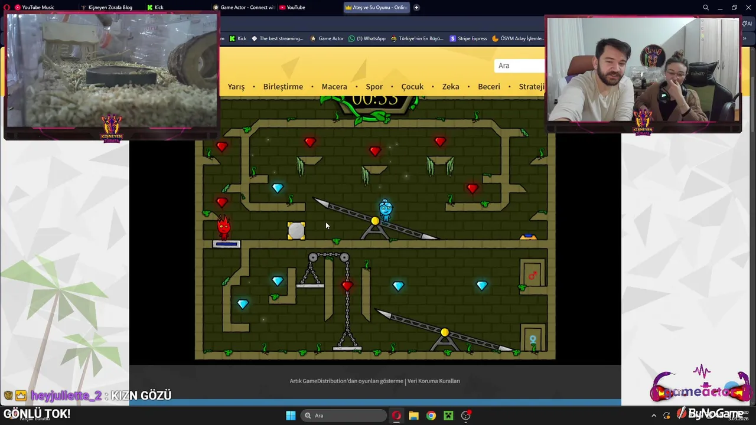
Task: Click the red gem between the pulley chains
Action: pos(347,286)
